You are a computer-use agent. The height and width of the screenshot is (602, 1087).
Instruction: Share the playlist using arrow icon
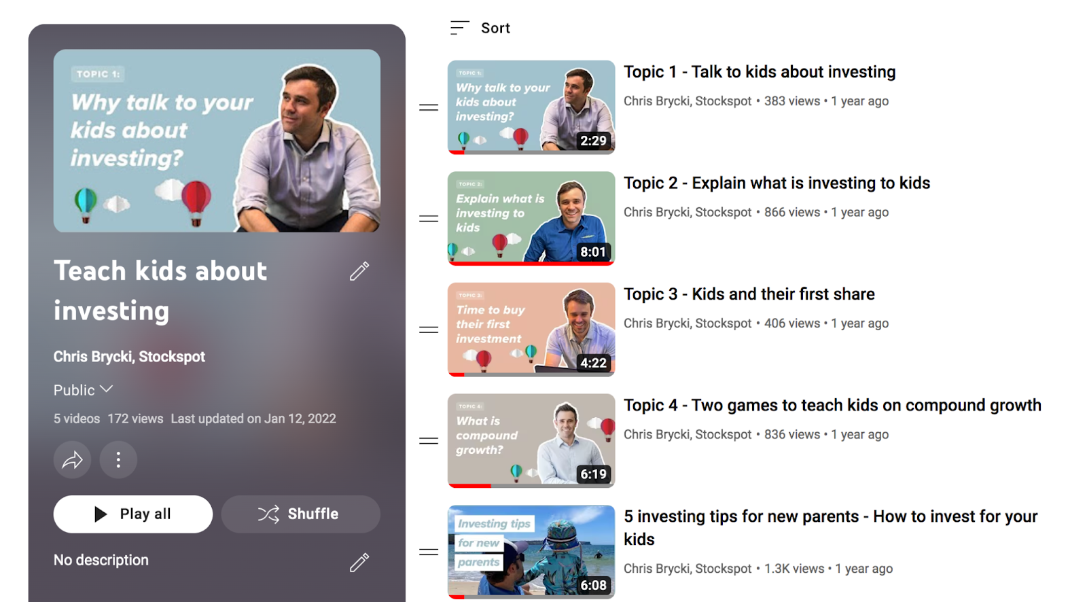(72, 460)
